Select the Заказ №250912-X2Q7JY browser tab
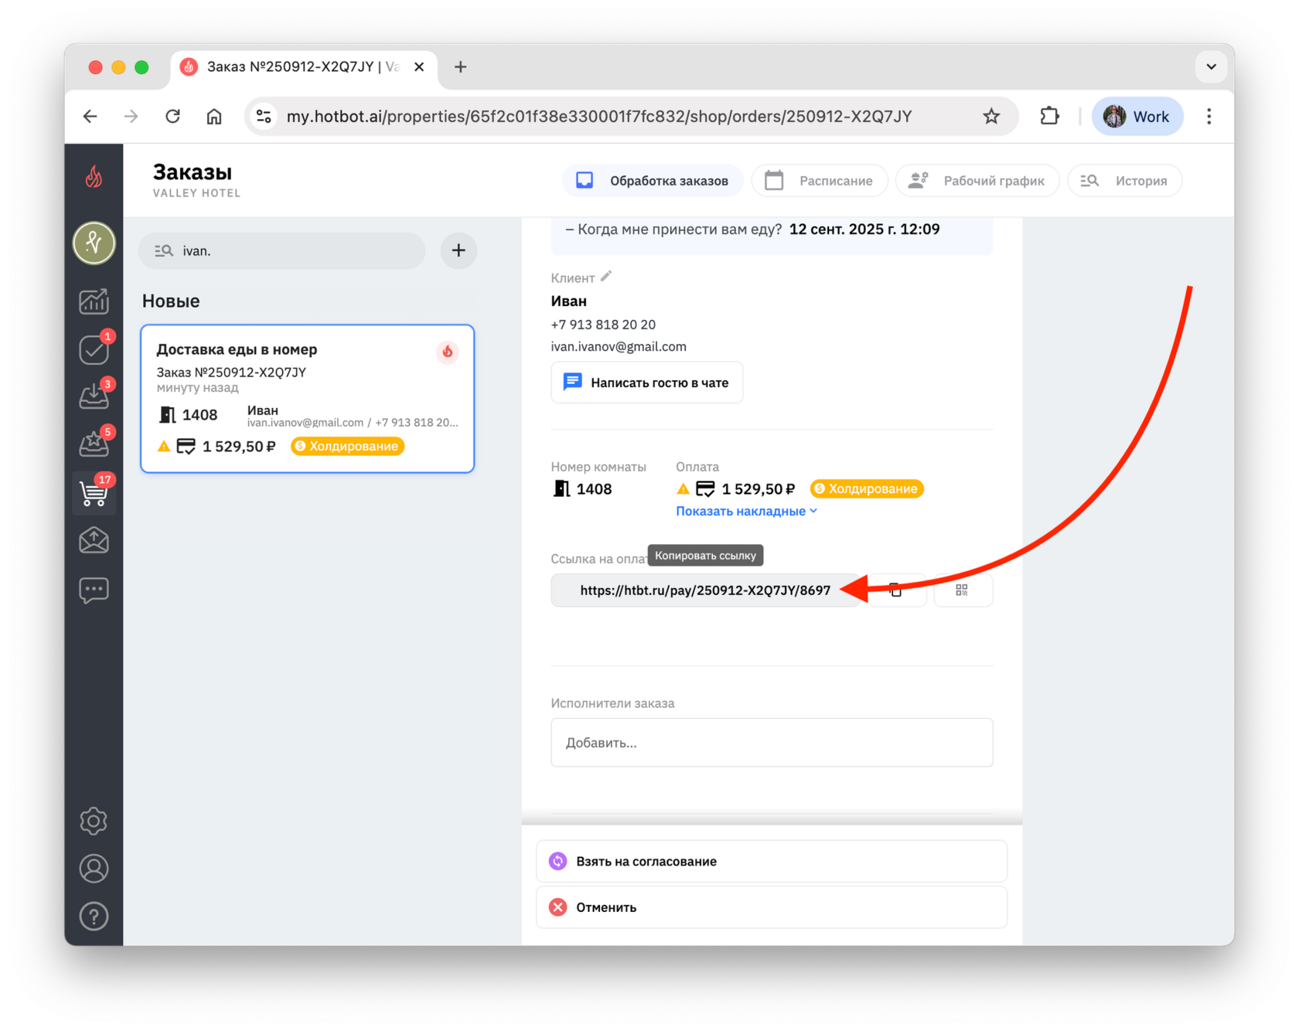 pos(303,67)
